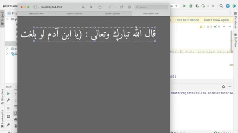The width and height of the screenshot is (238, 133).
Task: Open the SciView tool window
Action: point(235,40)
